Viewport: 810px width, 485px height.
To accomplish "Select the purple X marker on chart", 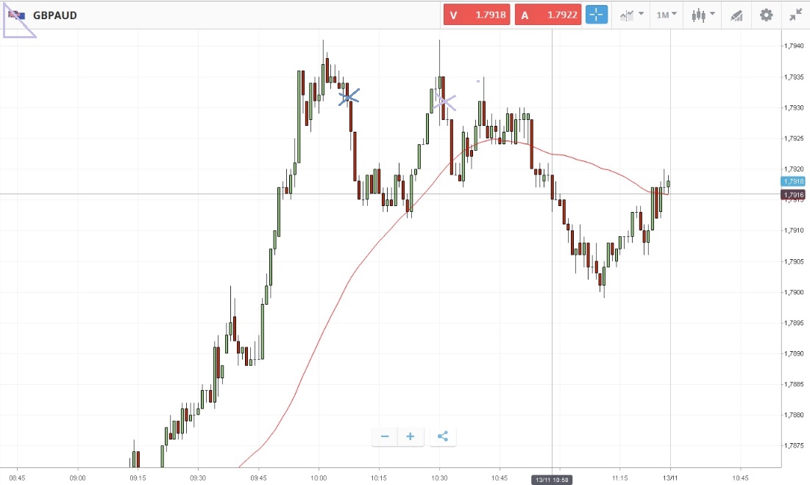I will click(x=444, y=102).
